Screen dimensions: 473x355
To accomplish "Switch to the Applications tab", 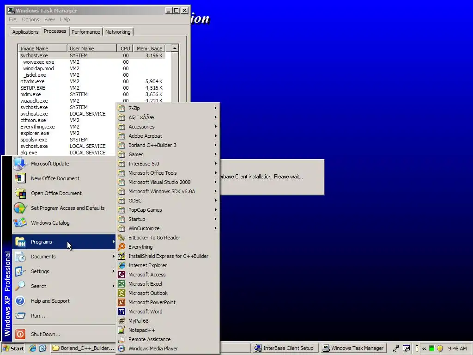I will 25,32.
